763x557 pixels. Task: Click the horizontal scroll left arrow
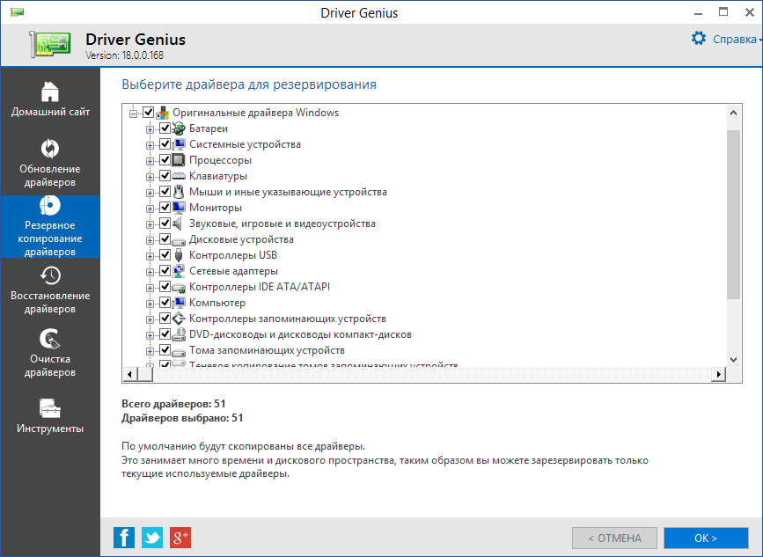[129, 374]
